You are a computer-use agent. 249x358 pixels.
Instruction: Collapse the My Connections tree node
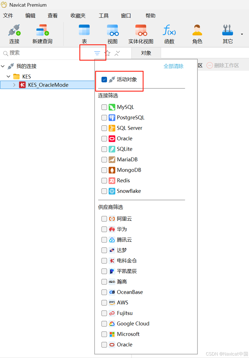point(3,66)
